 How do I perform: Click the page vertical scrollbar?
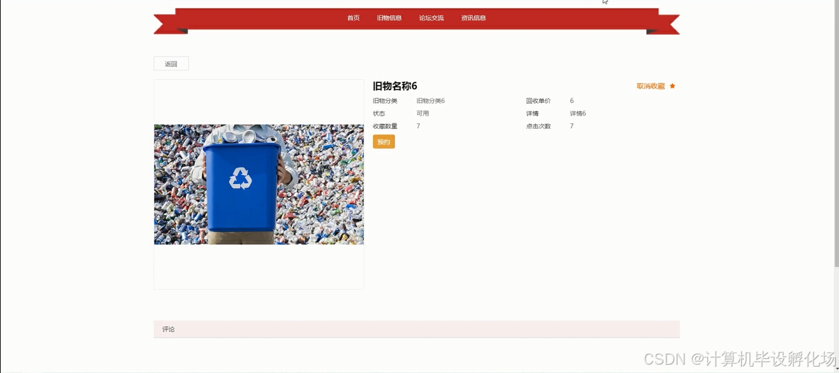[x=836, y=134]
